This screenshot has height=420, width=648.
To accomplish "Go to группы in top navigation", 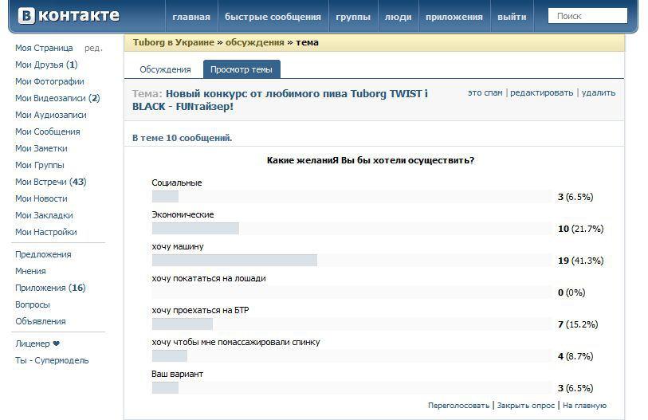I will (x=353, y=17).
